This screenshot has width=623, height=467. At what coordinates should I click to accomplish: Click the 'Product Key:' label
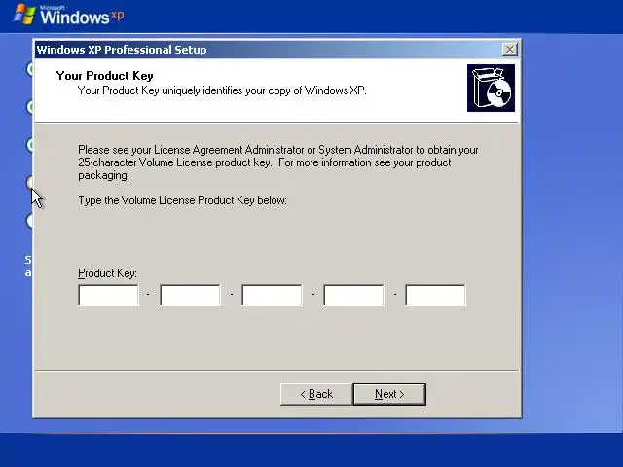(x=107, y=273)
